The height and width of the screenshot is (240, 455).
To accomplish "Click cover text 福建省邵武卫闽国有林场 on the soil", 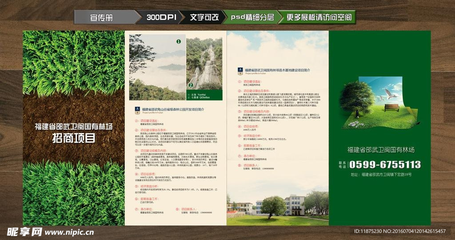I will click(x=74, y=127).
